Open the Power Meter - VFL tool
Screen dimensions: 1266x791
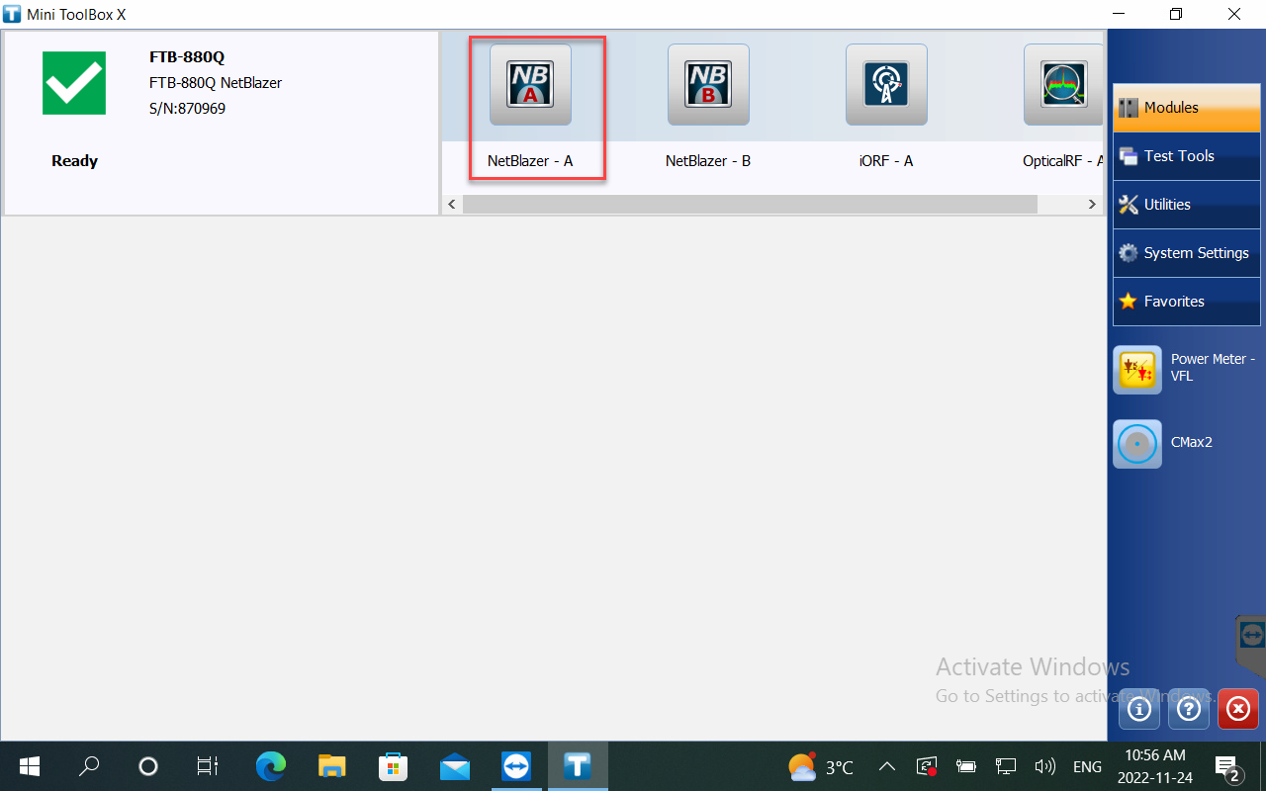(x=1137, y=370)
